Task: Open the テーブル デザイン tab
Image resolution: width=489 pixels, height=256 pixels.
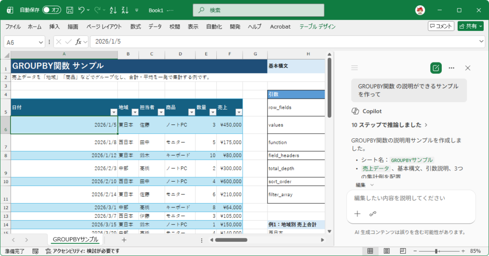Action: (317, 27)
